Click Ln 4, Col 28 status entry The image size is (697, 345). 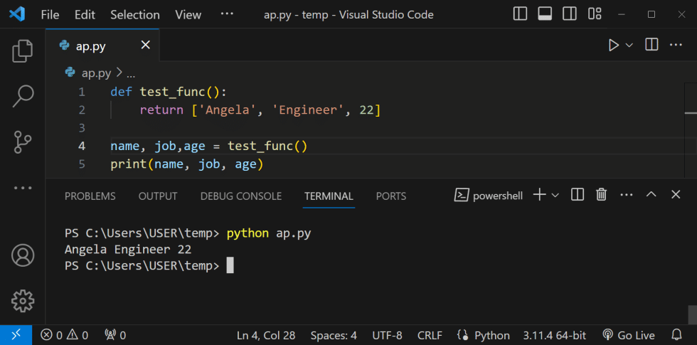click(266, 335)
